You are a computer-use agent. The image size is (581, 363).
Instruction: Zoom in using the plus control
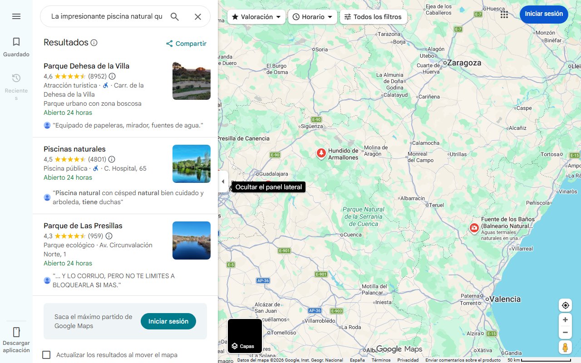(x=565, y=319)
